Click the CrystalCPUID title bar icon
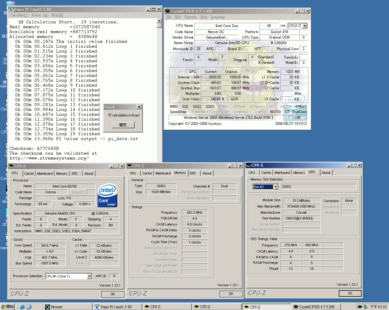The height and width of the screenshot is (310, 389). pos(167,11)
